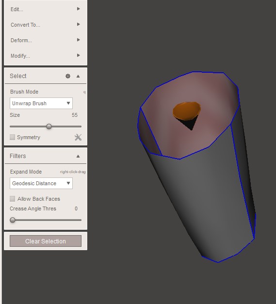Viewport: 276px width, 304px height.
Task: Click the brush Size slider handle
Action: (x=49, y=127)
